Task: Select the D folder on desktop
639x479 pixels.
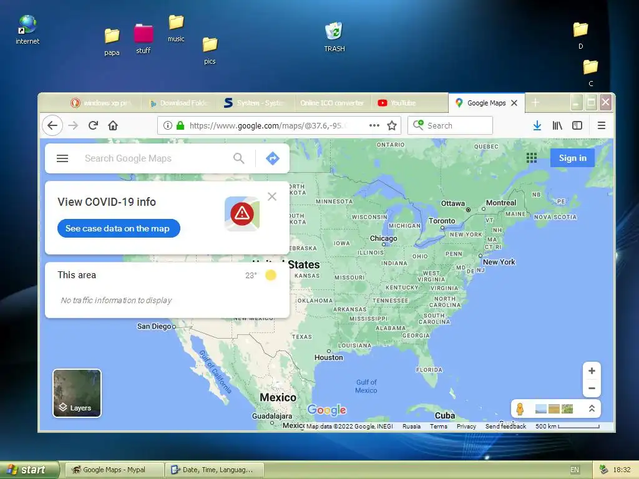Action: [x=580, y=36]
